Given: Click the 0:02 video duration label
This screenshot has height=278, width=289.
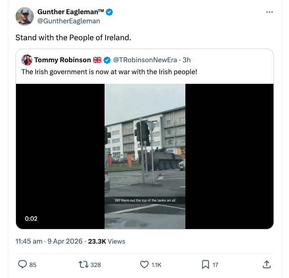Looking at the screenshot, I should (x=31, y=218).
